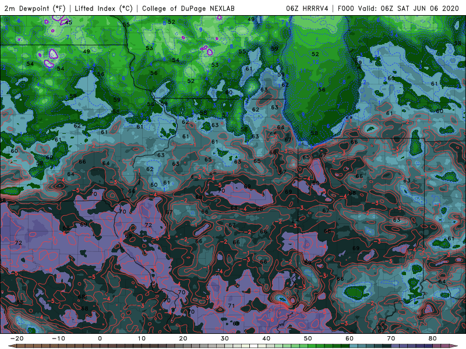Click the right arrow end of color bar

454,346
